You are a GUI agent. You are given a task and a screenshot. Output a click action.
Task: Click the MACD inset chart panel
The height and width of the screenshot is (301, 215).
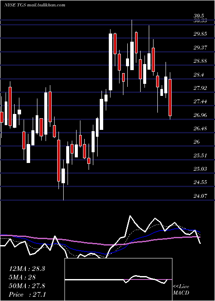tap(118, 279)
